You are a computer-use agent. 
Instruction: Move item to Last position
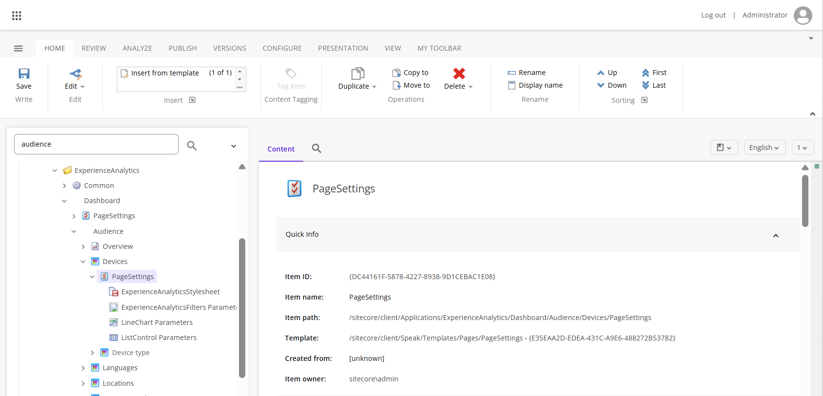point(645,85)
